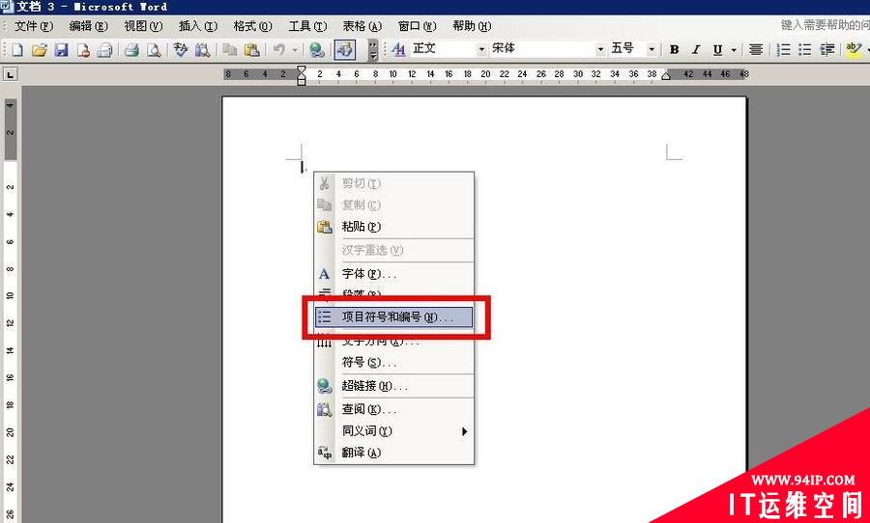Click the globe icon beside Hyperlink entry
Viewport: 870px width, 523px height.
click(325, 386)
